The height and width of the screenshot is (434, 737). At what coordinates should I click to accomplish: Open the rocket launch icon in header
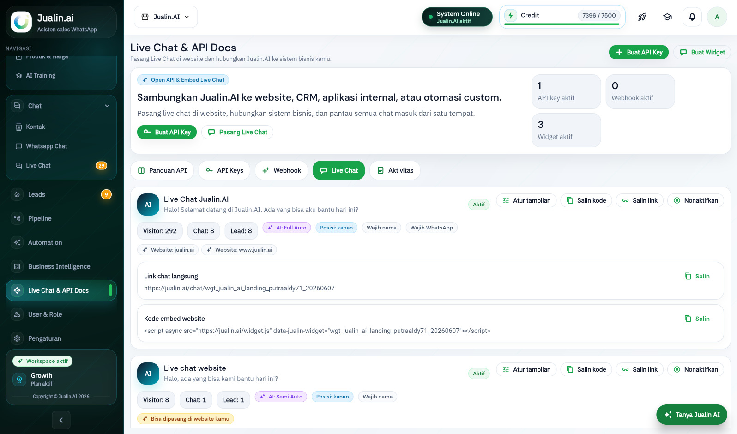pos(642,17)
